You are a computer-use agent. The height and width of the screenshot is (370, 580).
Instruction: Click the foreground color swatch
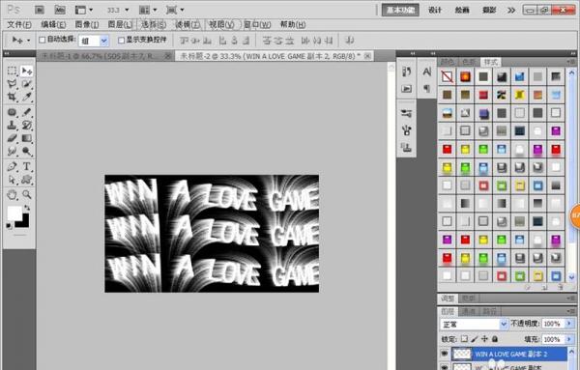point(14,213)
